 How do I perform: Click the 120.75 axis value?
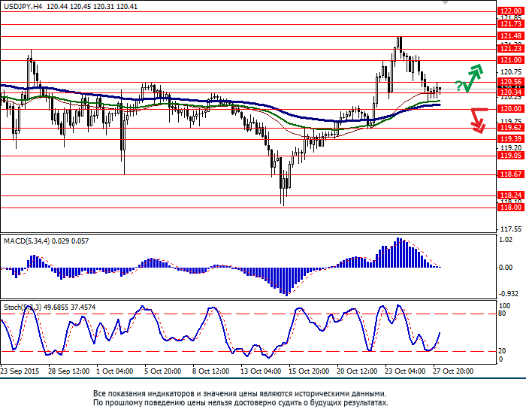(x=511, y=72)
